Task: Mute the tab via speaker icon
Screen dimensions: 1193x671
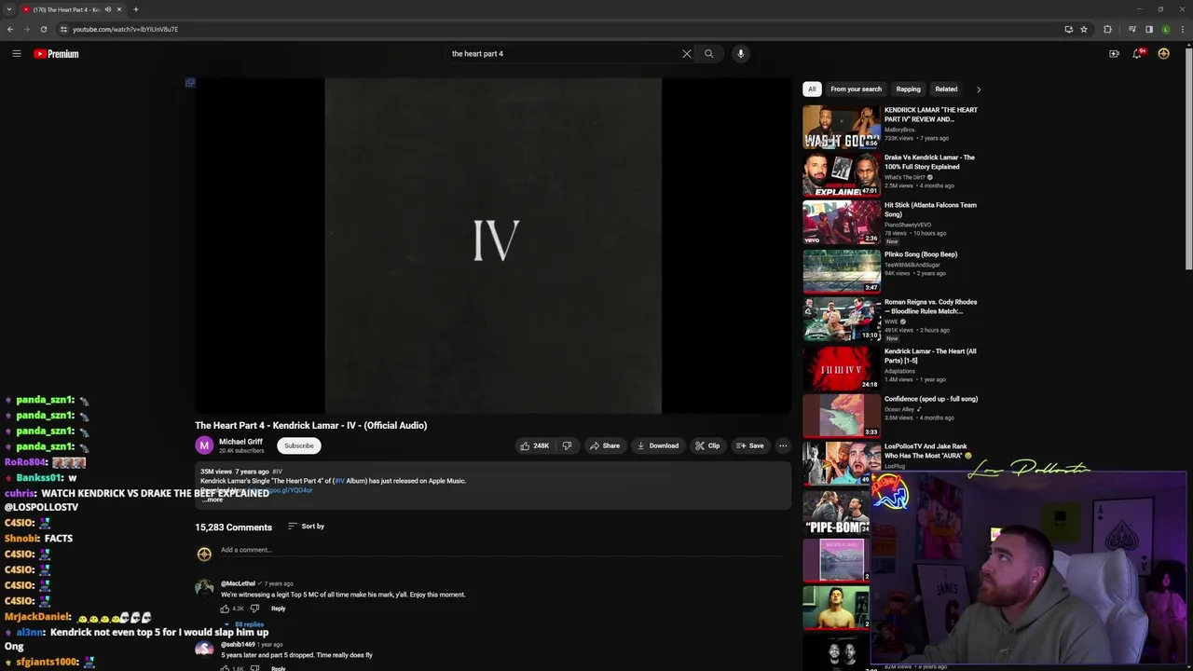Action: pyautogui.click(x=108, y=9)
